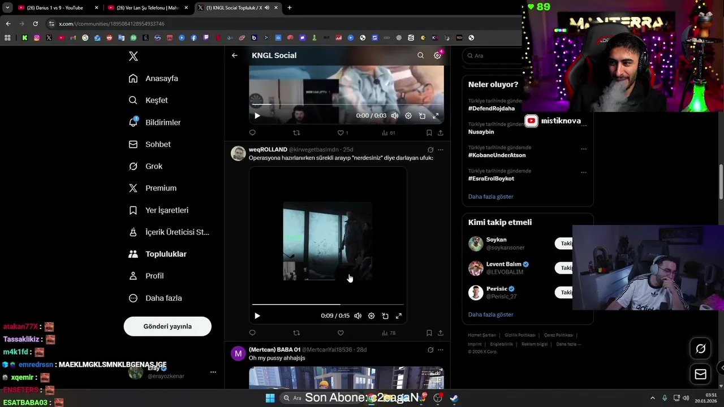Screen dimensions: 724x407
Task: Enter fullscreen on top video
Action: (436, 116)
